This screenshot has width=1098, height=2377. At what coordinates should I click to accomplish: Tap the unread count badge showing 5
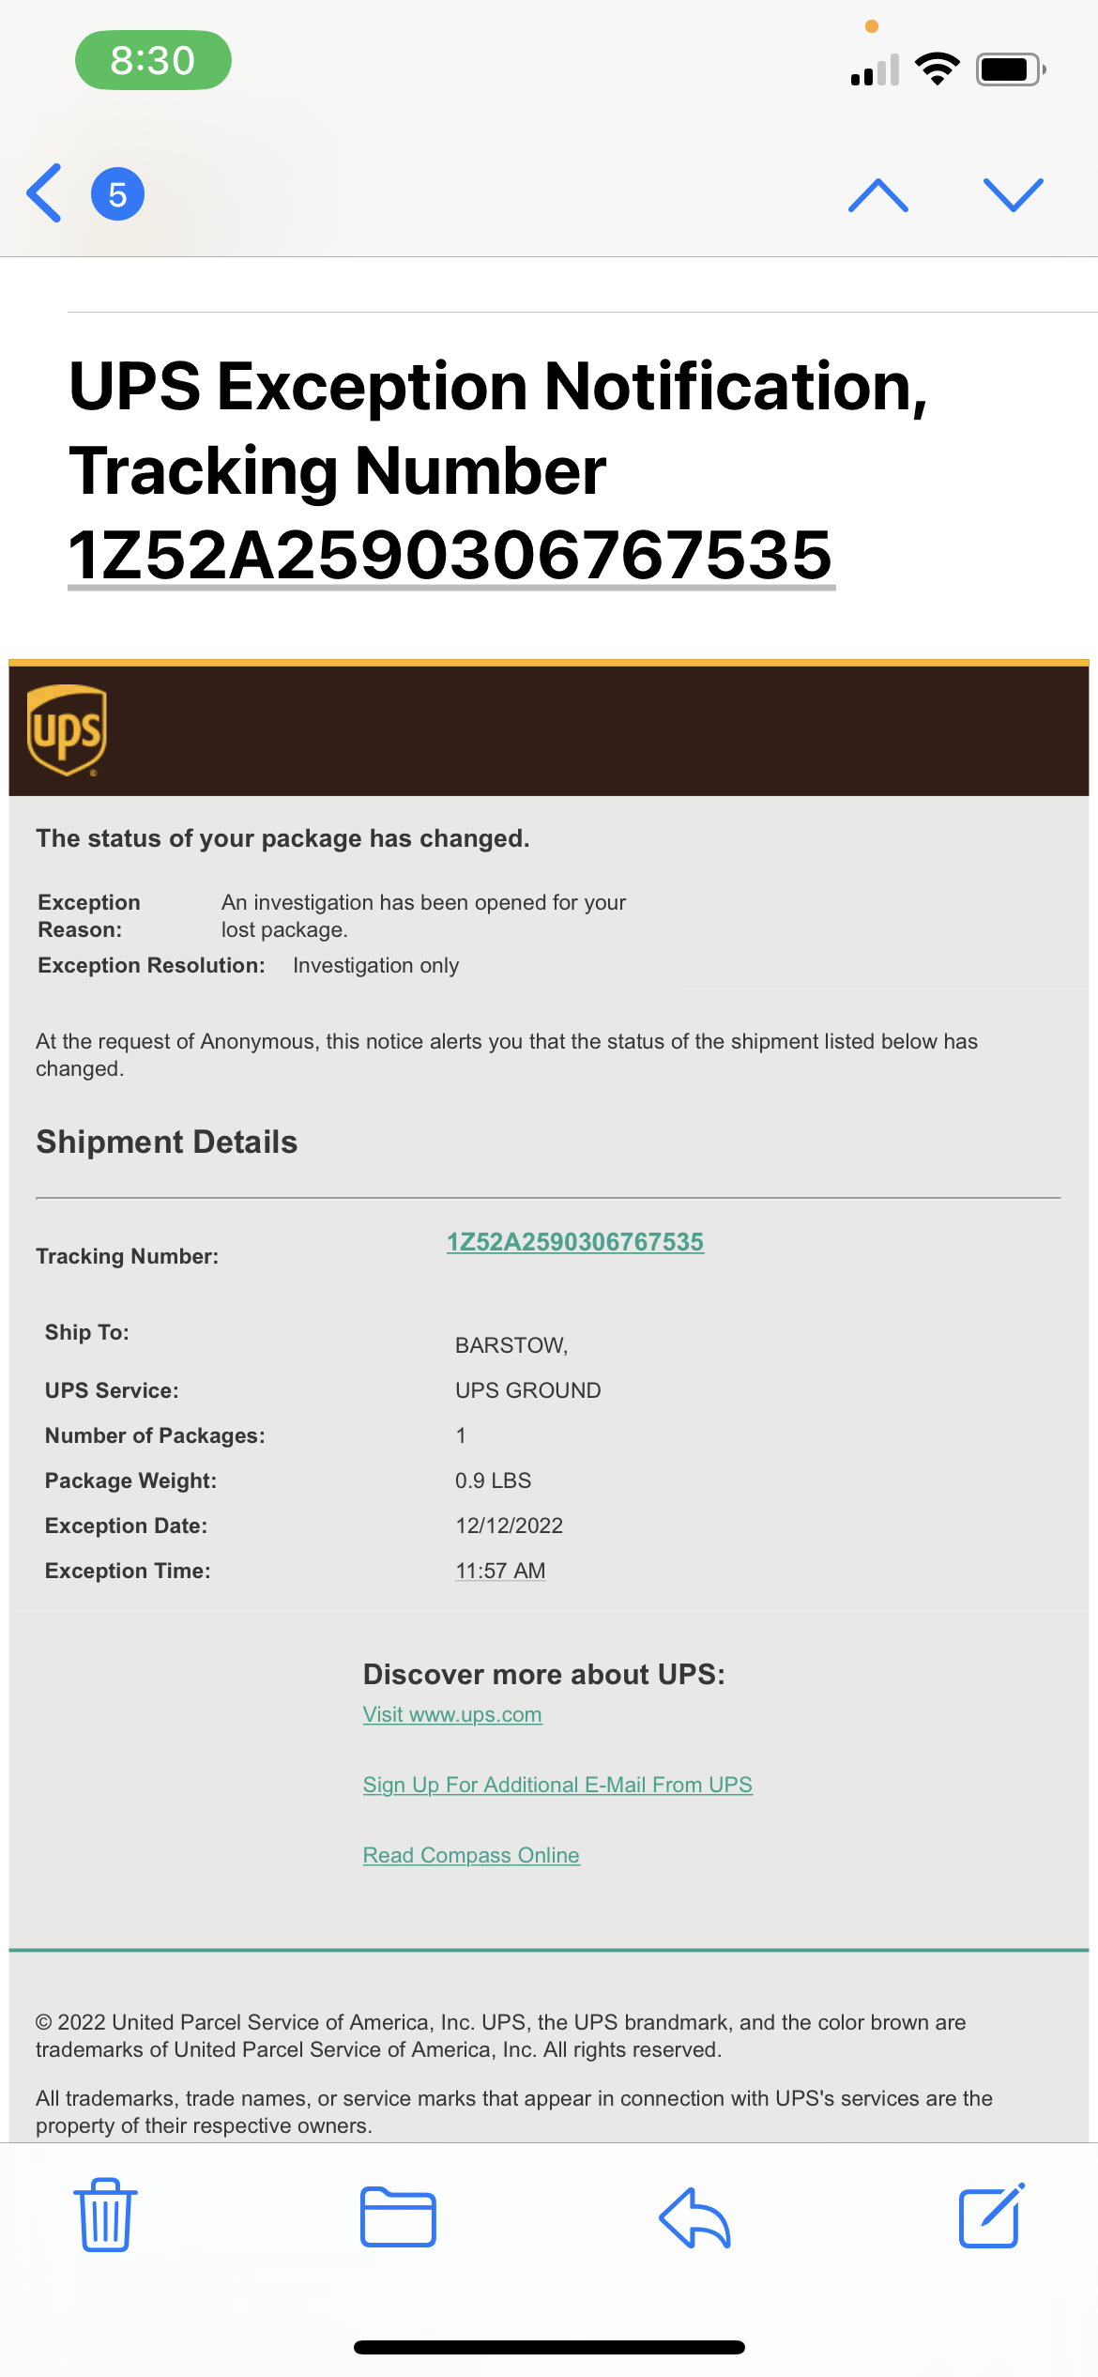point(117,194)
